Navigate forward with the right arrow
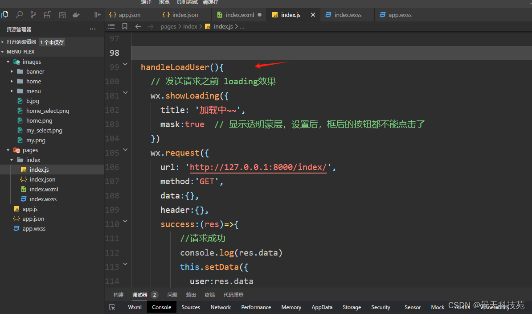 [x=151, y=26]
